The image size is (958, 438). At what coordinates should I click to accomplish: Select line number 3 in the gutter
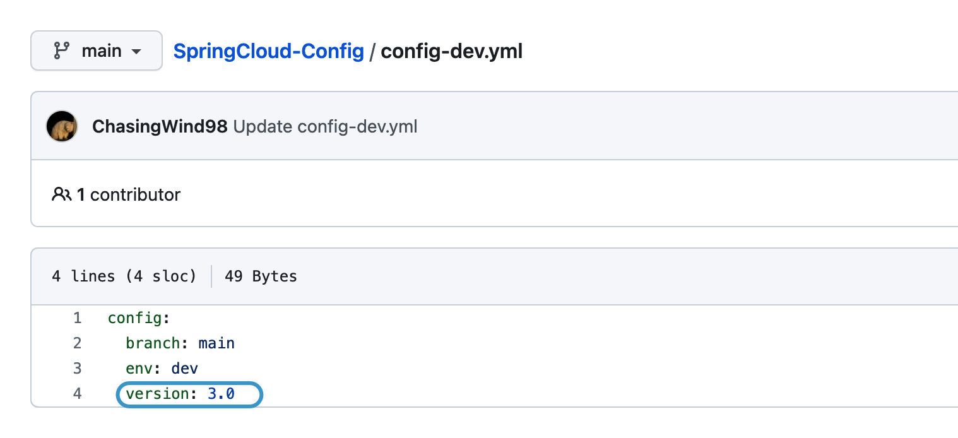(77, 369)
